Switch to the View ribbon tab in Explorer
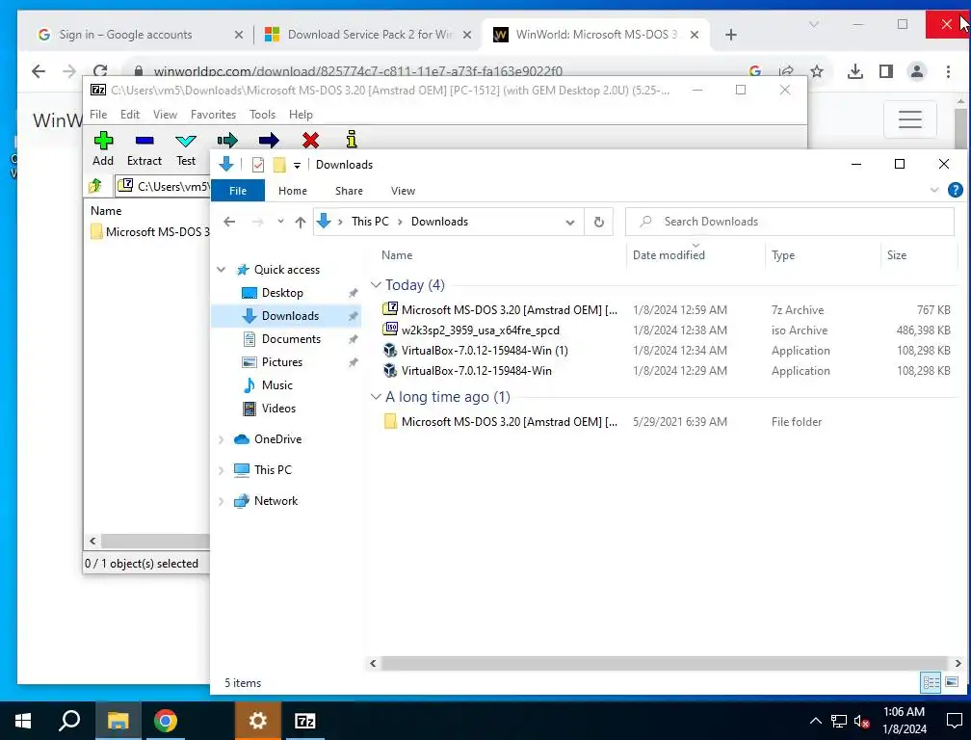 coord(403,191)
